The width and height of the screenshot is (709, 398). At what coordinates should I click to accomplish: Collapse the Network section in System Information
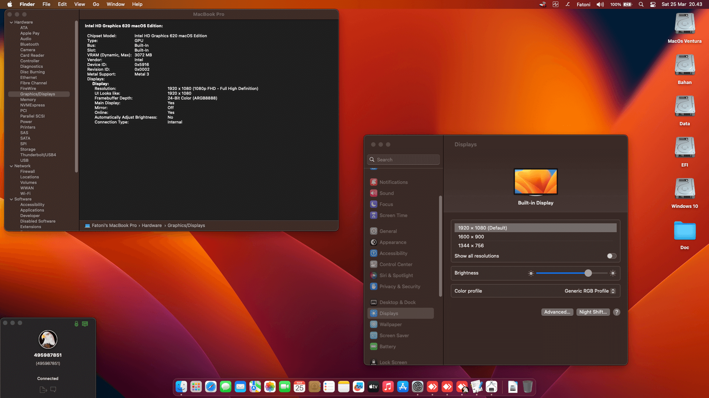pyautogui.click(x=11, y=166)
